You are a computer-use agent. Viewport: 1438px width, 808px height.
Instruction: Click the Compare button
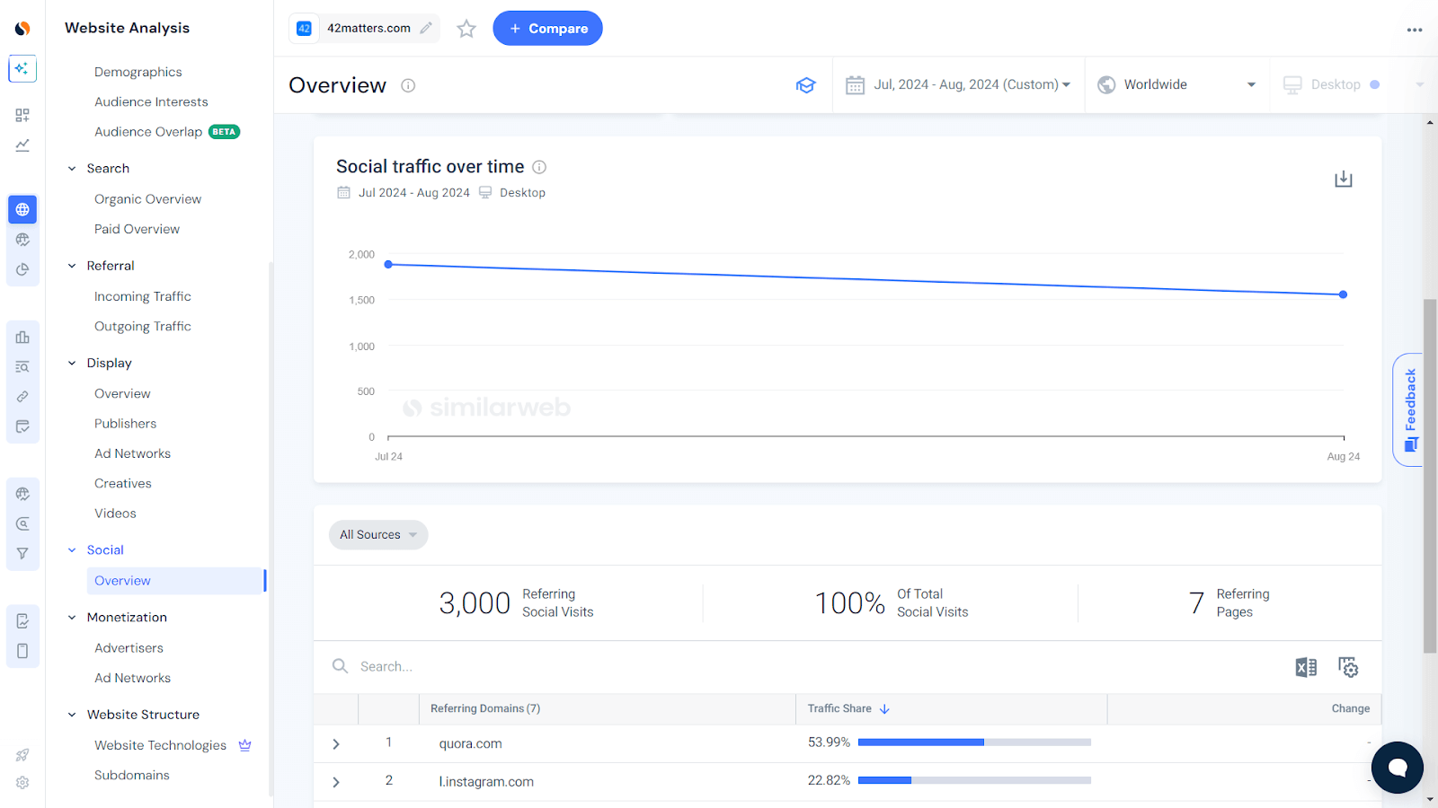(x=547, y=28)
